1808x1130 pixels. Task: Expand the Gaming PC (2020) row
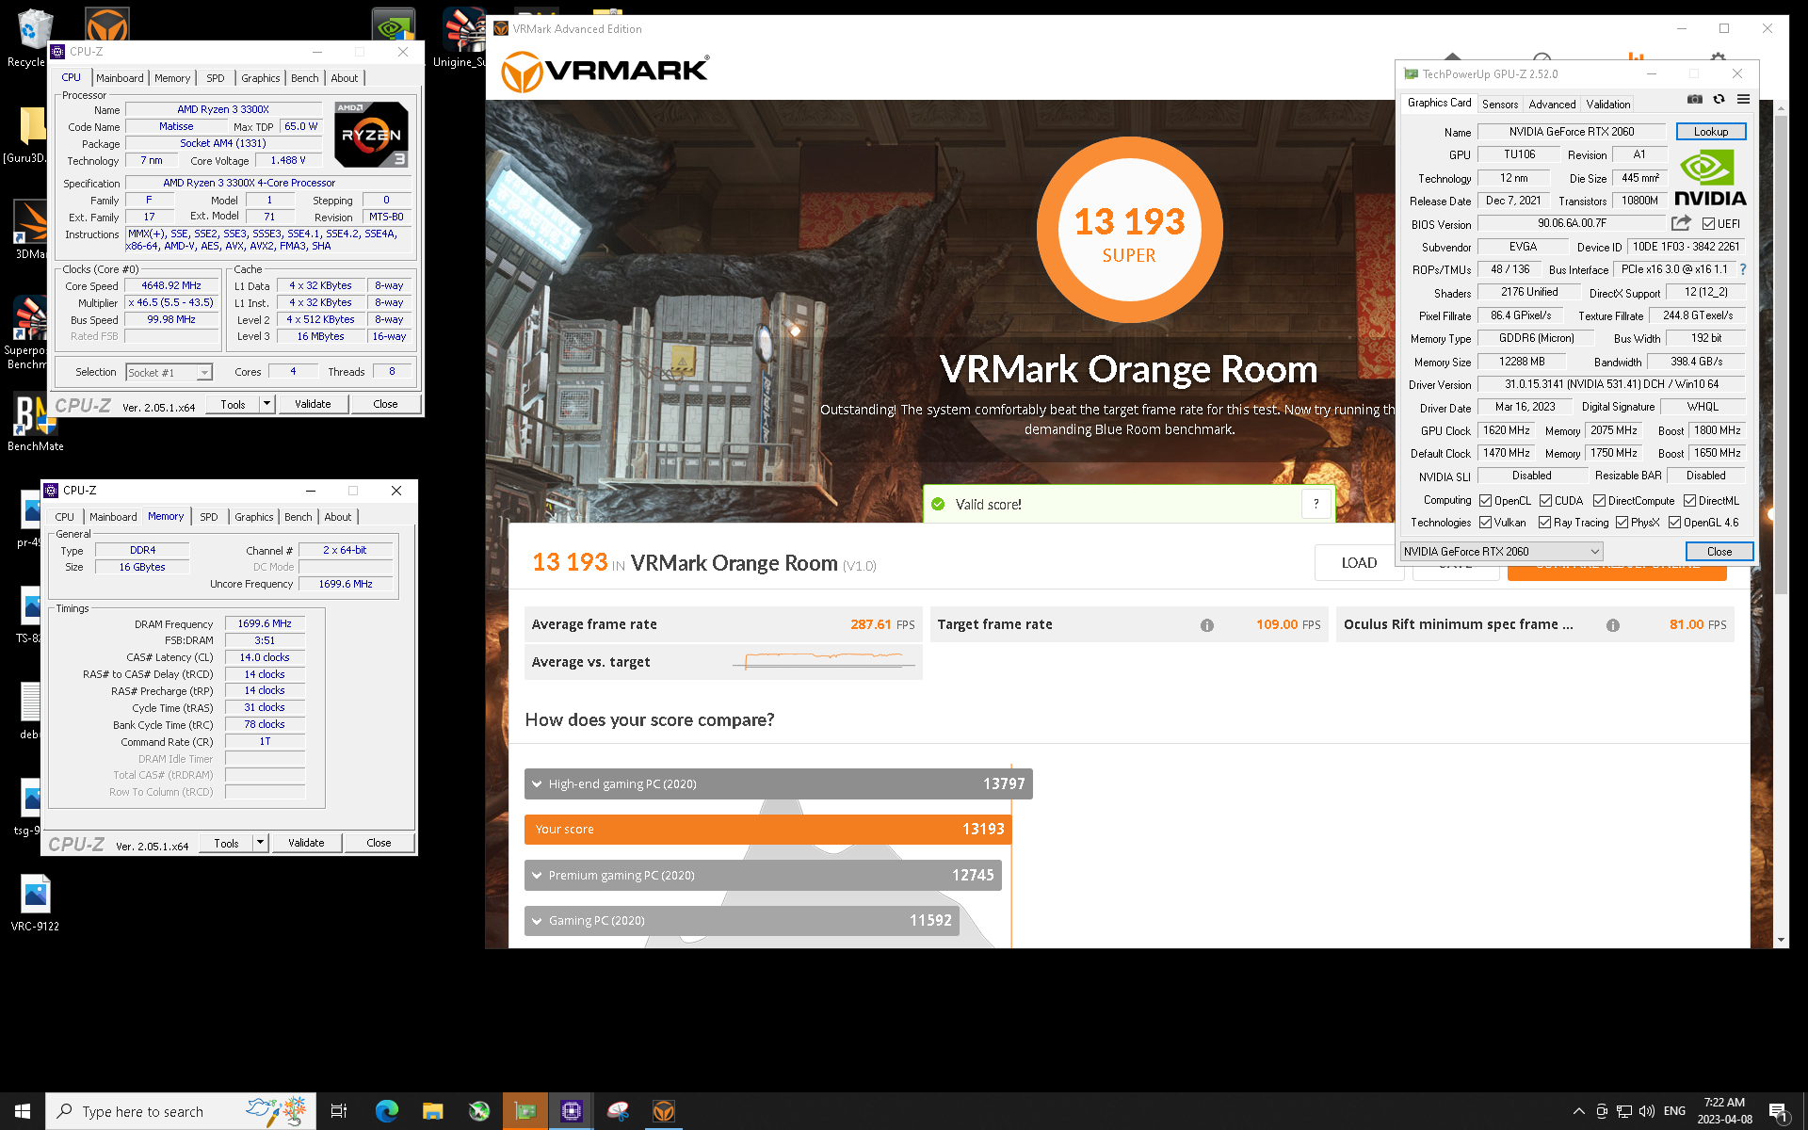click(742, 921)
